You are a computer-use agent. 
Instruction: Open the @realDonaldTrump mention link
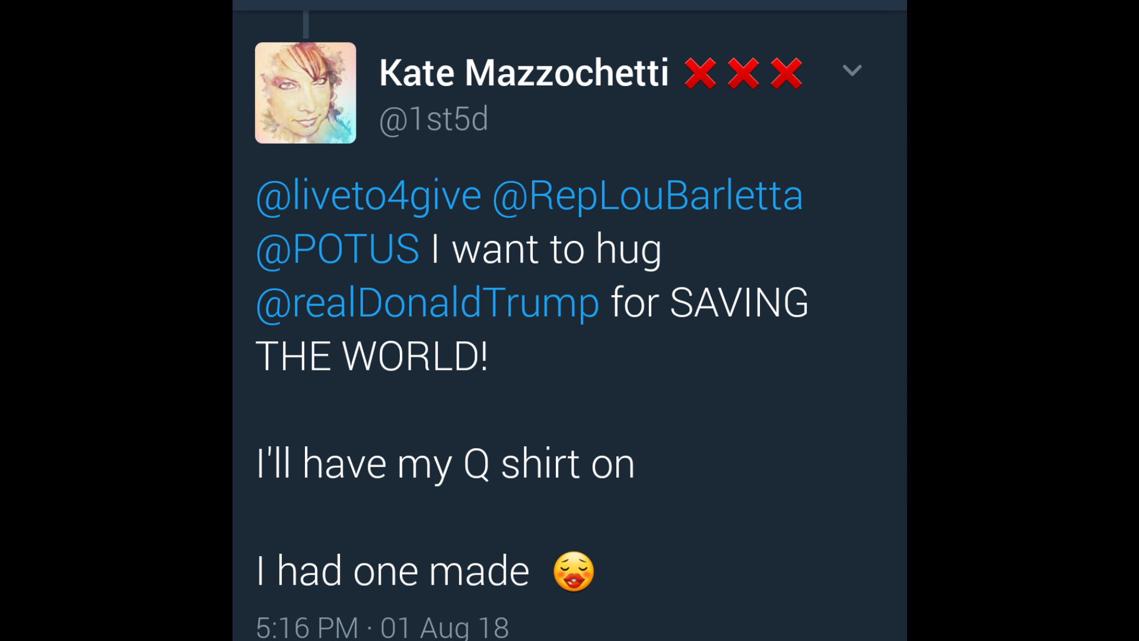[428, 303]
